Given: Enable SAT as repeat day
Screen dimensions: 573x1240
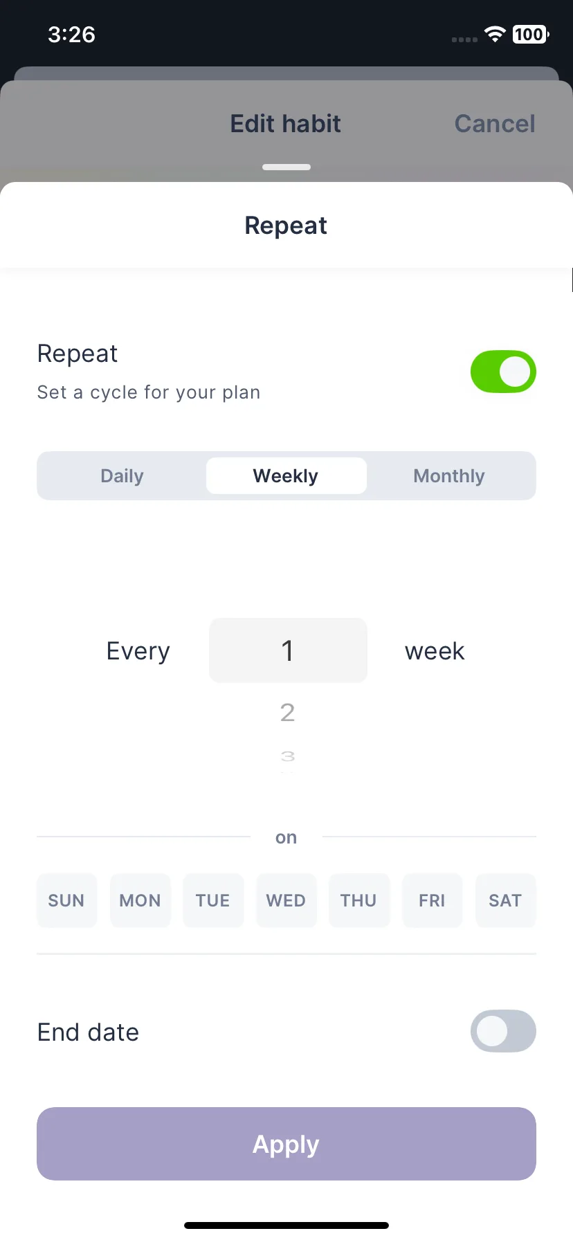Looking at the screenshot, I should [505, 900].
